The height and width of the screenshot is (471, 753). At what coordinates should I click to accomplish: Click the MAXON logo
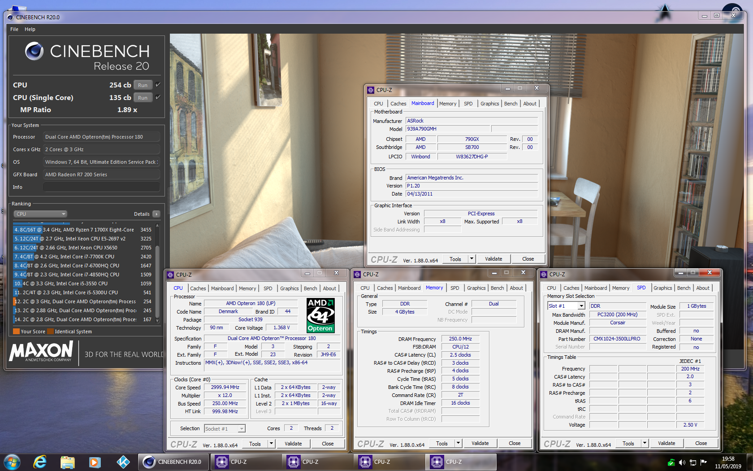click(41, 351)
